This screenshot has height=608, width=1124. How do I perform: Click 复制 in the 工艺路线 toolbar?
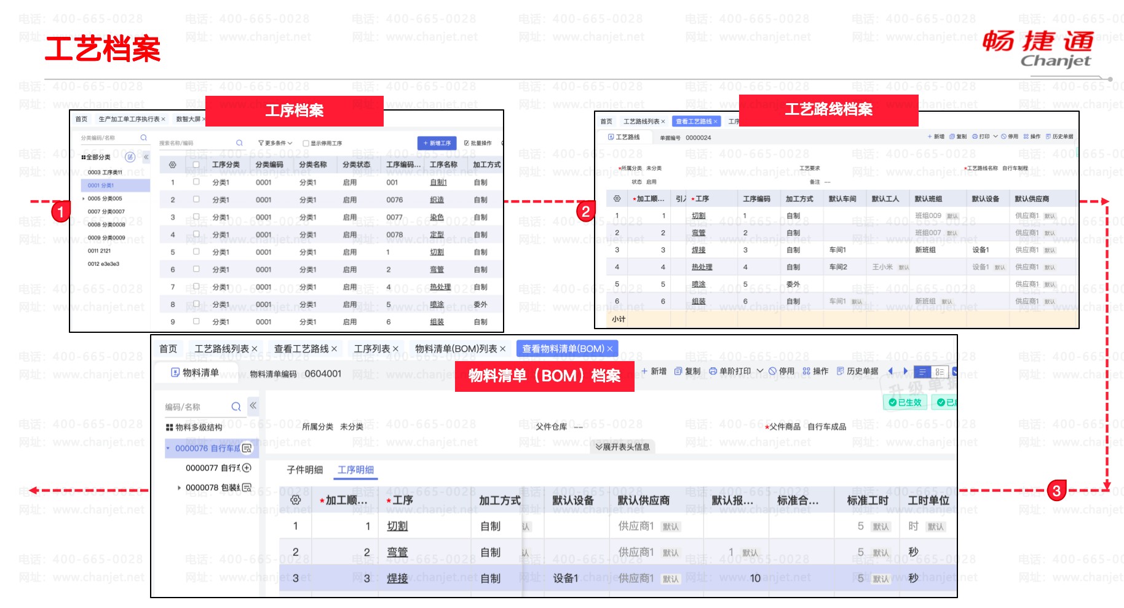(958, 136)
